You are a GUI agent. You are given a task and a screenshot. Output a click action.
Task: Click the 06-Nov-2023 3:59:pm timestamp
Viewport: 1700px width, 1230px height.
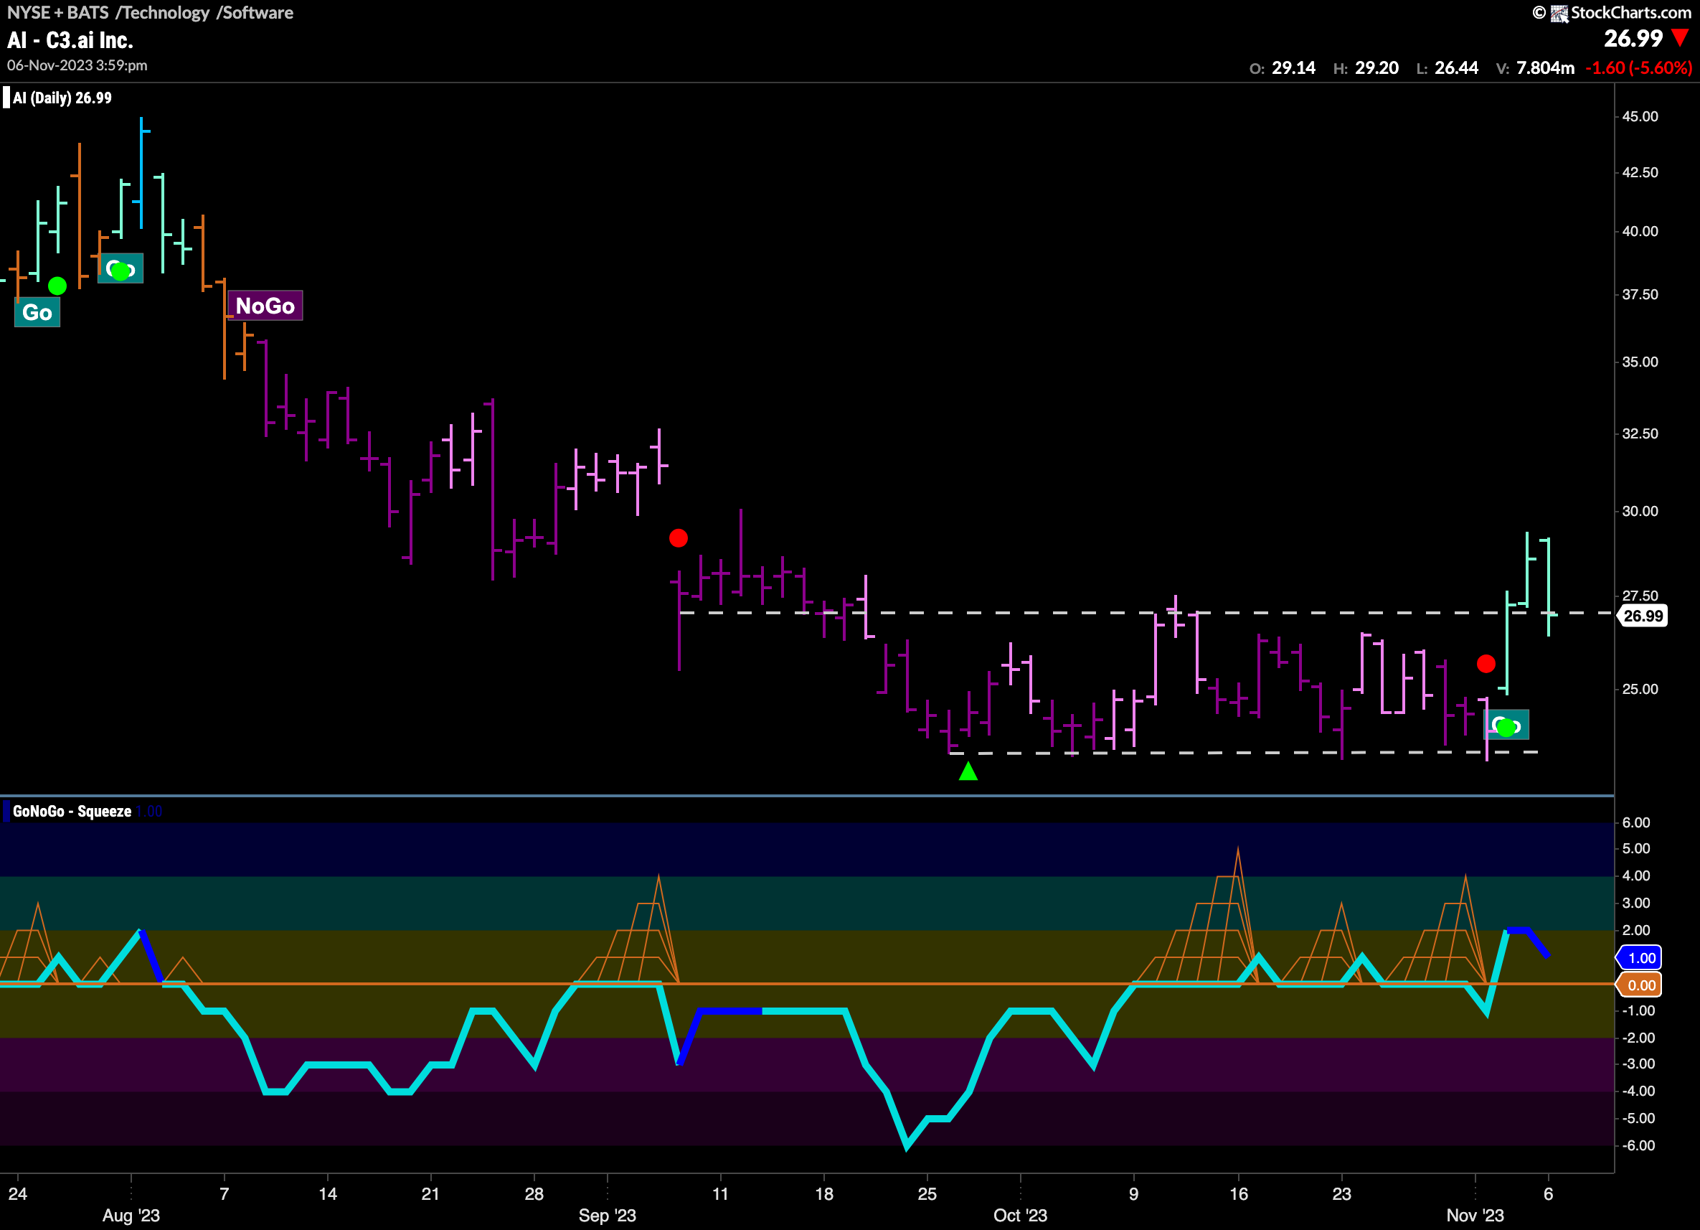tap(77, 65)
